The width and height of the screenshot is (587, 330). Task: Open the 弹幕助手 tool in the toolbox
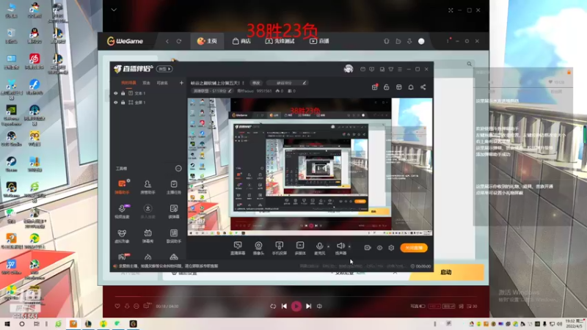122,187
